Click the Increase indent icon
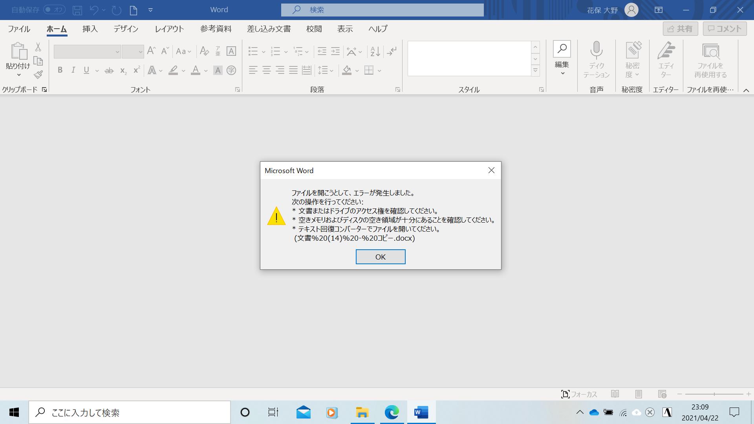Image resolution: width=754 pixels, height=424 pixels. [x=335, y=51]
